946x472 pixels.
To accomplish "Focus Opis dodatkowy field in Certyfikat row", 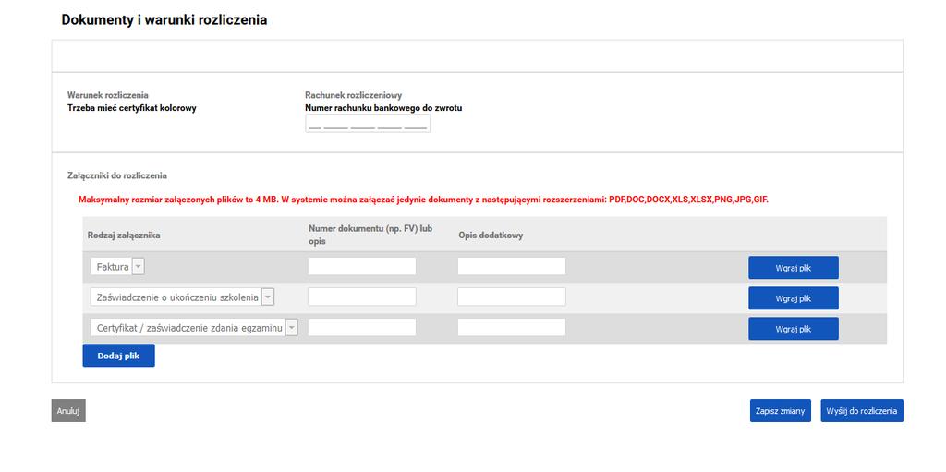I will (x=512, y=327).
